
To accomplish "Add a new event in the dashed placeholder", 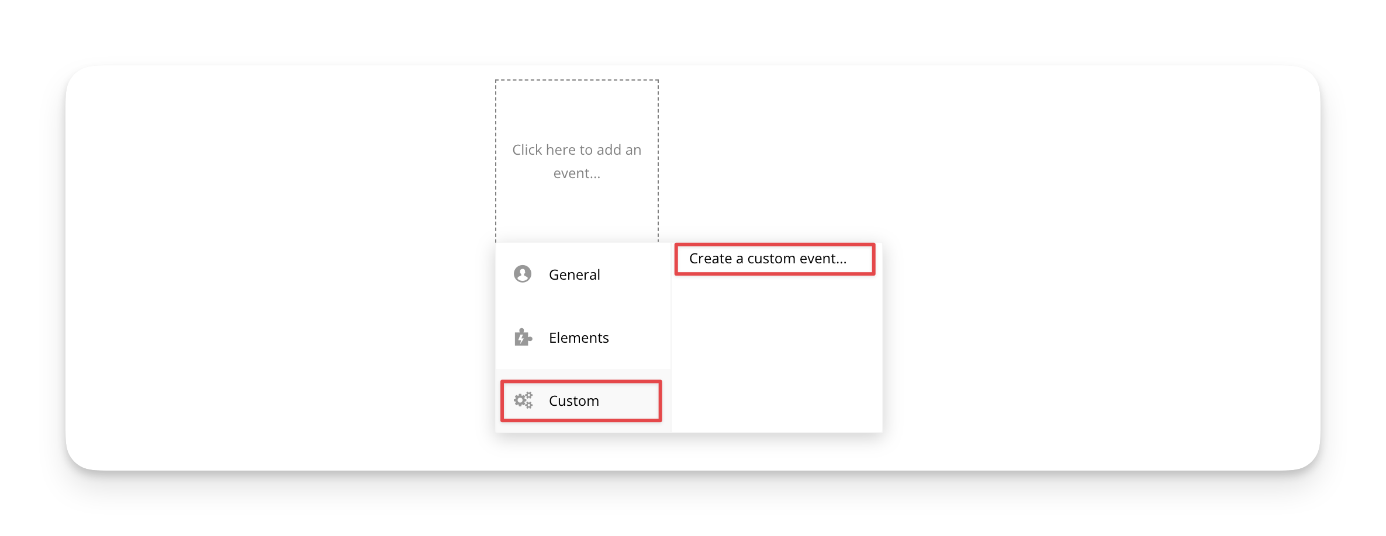I will pos(576,161).
